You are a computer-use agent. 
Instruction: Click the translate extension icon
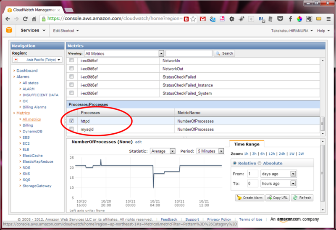coord(213,19)
